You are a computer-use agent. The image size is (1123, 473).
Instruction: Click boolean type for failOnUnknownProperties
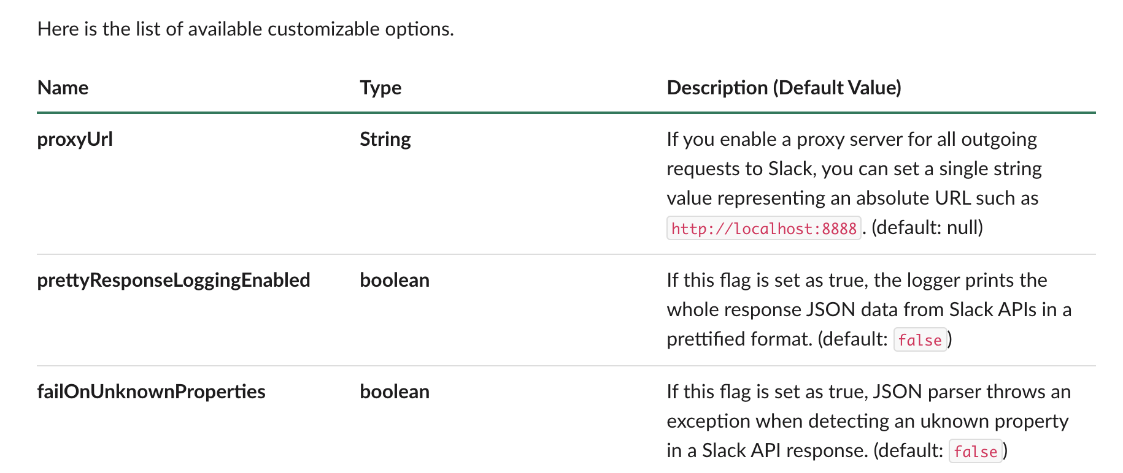click(x=395, y=392)
